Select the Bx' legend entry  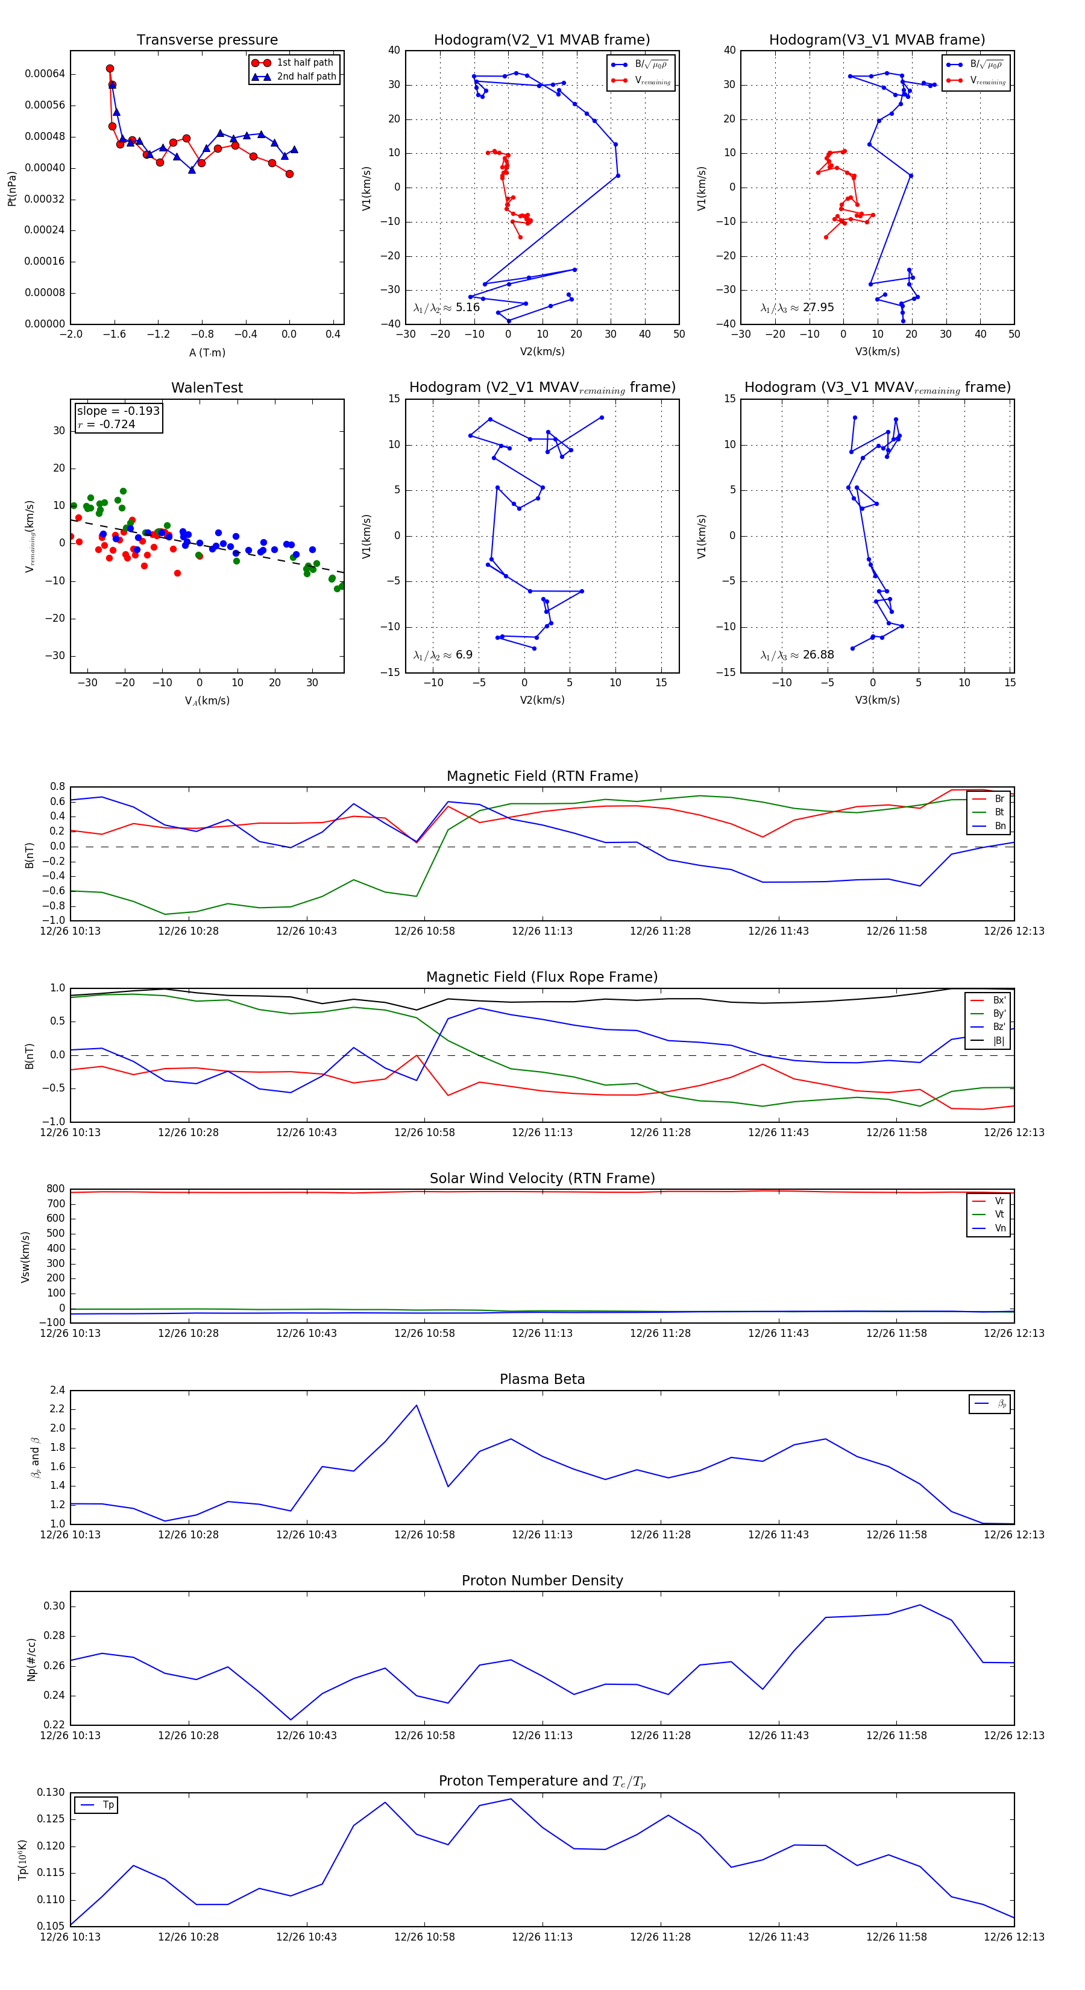[989, 1000]
